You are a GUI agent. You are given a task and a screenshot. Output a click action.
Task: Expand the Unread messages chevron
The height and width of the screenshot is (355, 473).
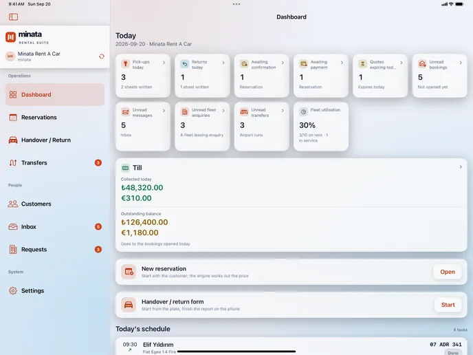point(164,111)
